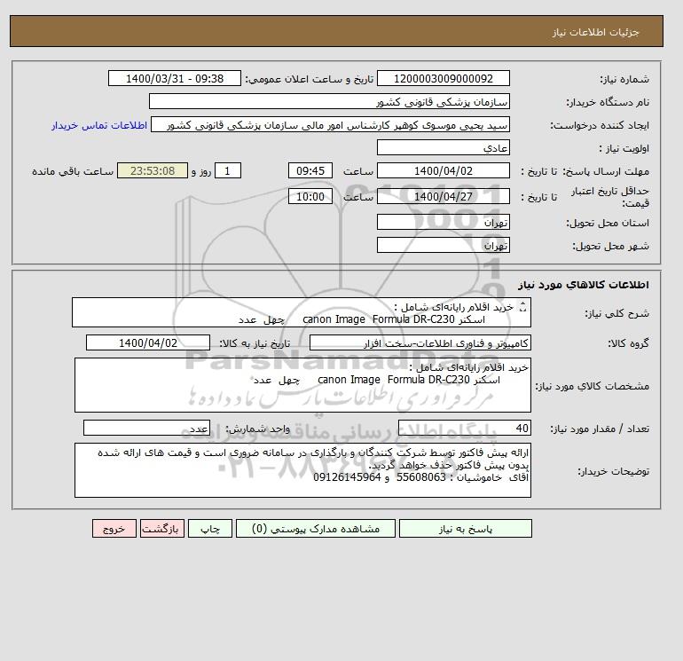
Task: Click the مهلت ارسال پاسخ label
Action: 606,171
